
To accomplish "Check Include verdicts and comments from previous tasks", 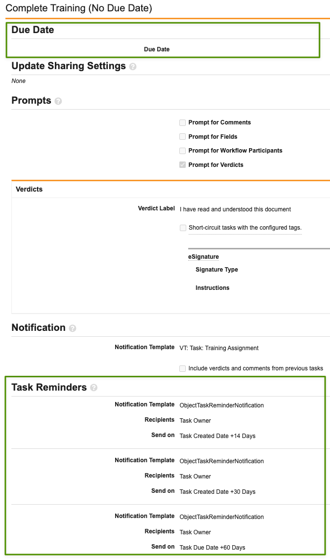I will (183, 368).
